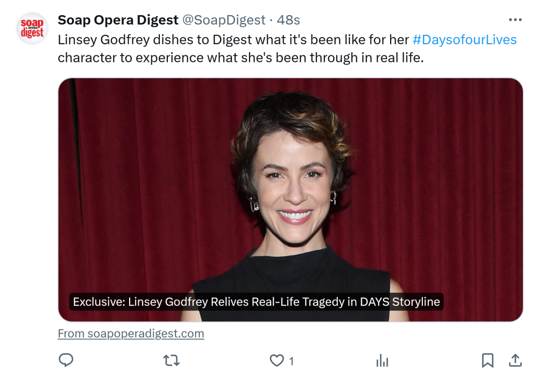Viewport: 538px width, 380px height.
Task: Select the @SoapDigest handle
Action: point(224,20)
